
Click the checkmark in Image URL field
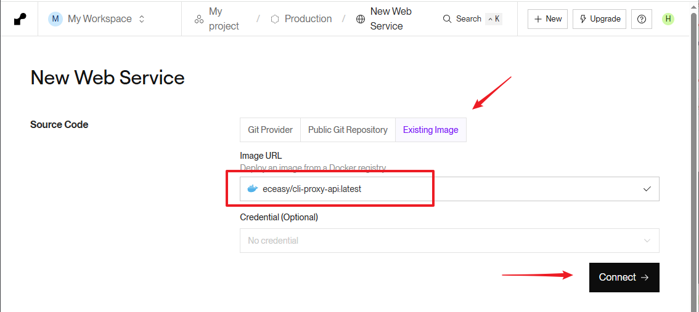click(x=647, y=189)
